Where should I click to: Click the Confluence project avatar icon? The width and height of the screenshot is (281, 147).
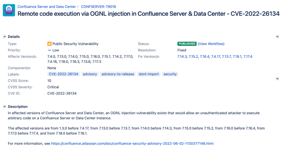[x=9, y=10]
